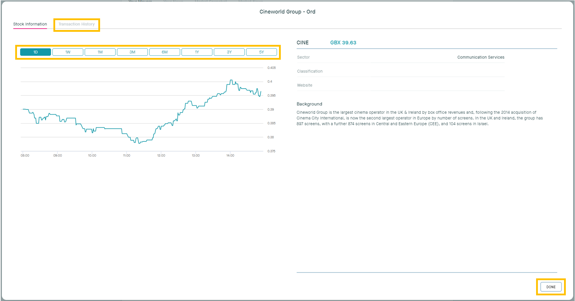Click the chart peak near 14:00
The width and height of the screenshot is (575, 301).
[231, 81]
